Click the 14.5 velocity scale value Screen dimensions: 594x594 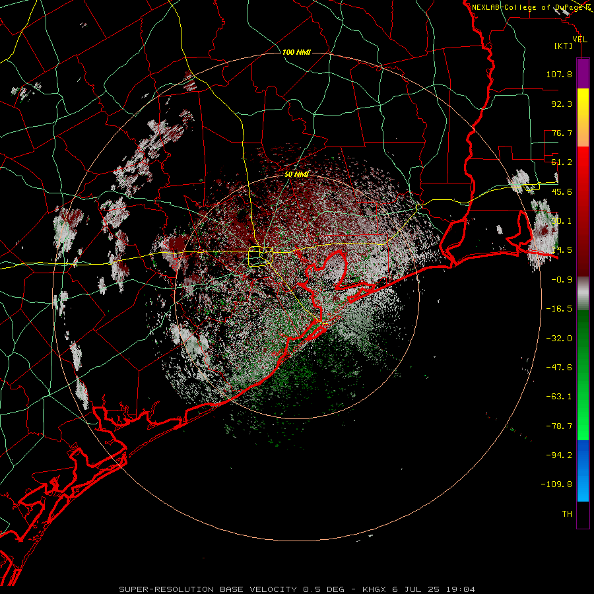562,250
